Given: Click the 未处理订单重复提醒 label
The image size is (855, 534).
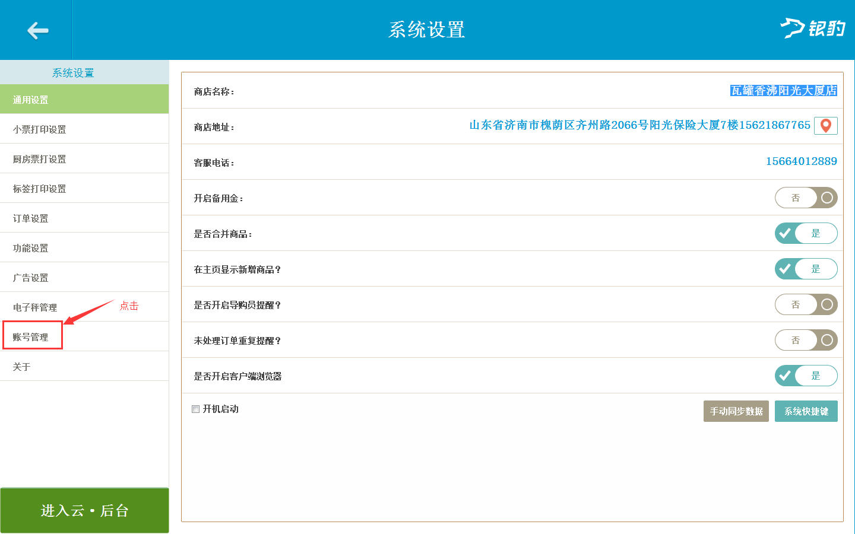Looking at the screenshot, I should 237,341.
